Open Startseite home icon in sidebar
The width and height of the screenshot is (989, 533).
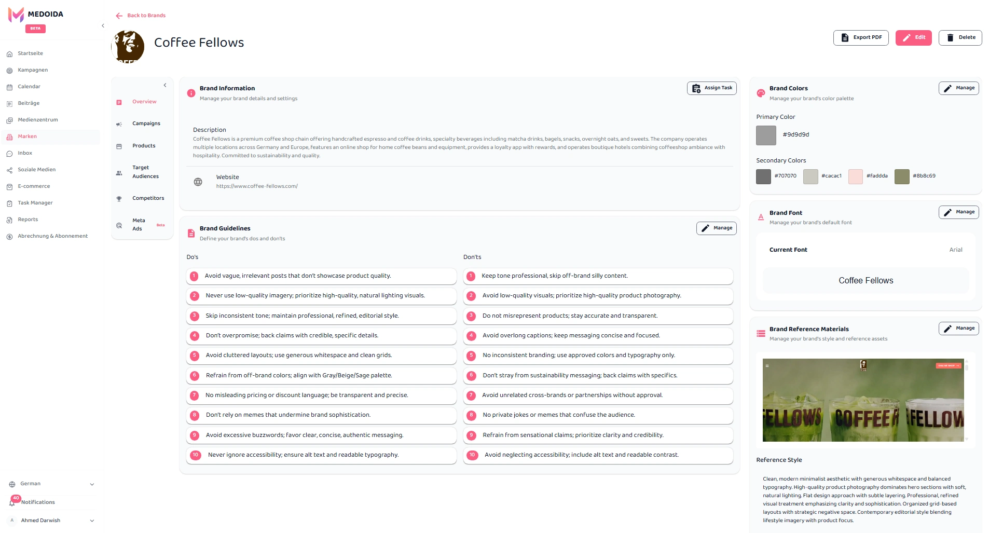pyautogui.click(x=9, y=54)
